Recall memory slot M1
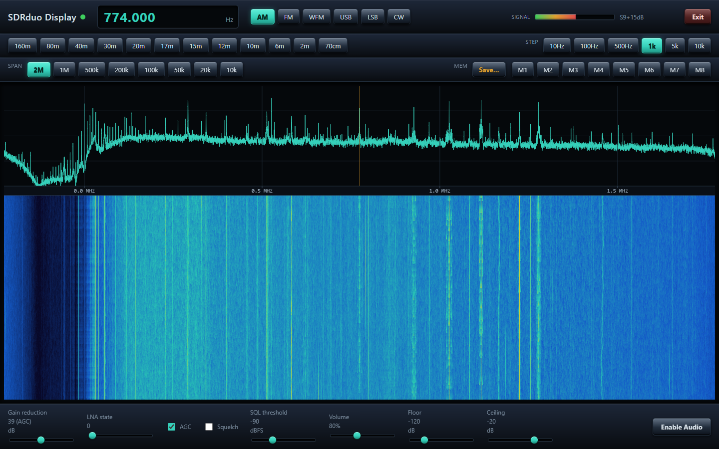The height and width of the screenshot is (449, 719). (x=523, y=70)
